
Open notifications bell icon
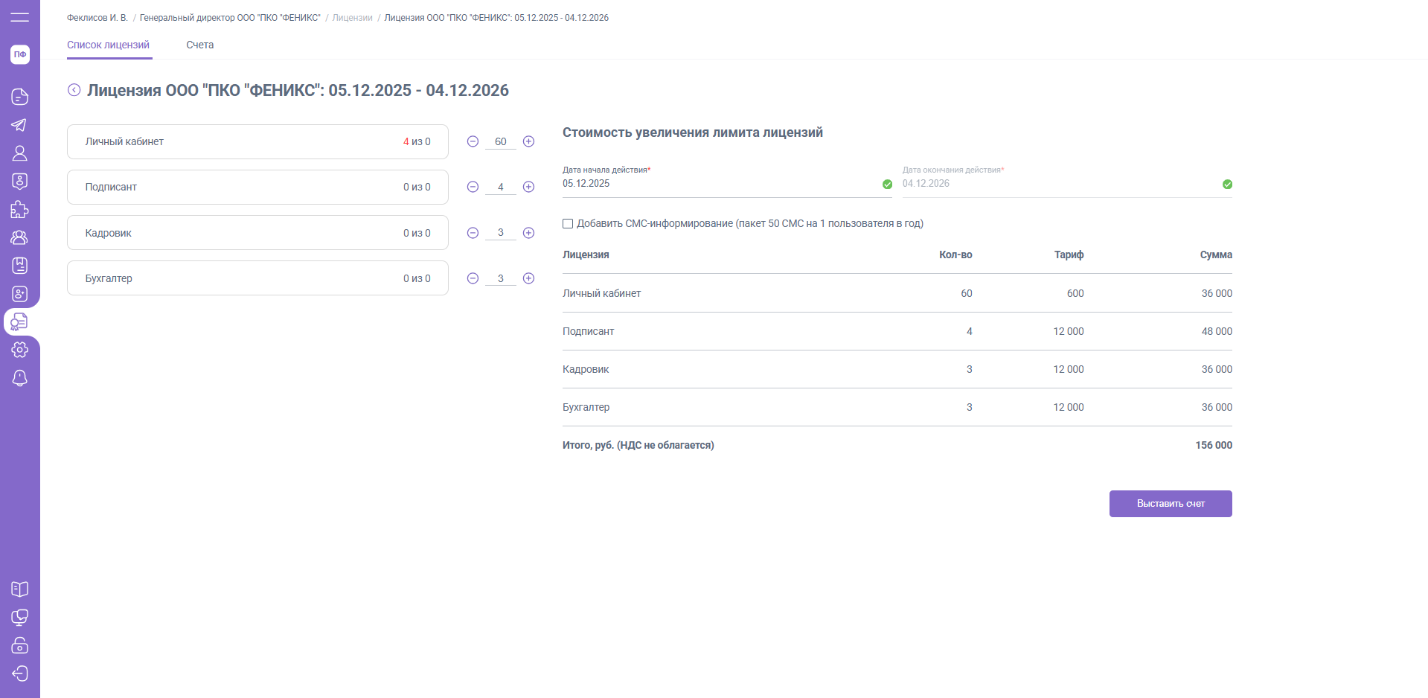click(x=20, y=378)
